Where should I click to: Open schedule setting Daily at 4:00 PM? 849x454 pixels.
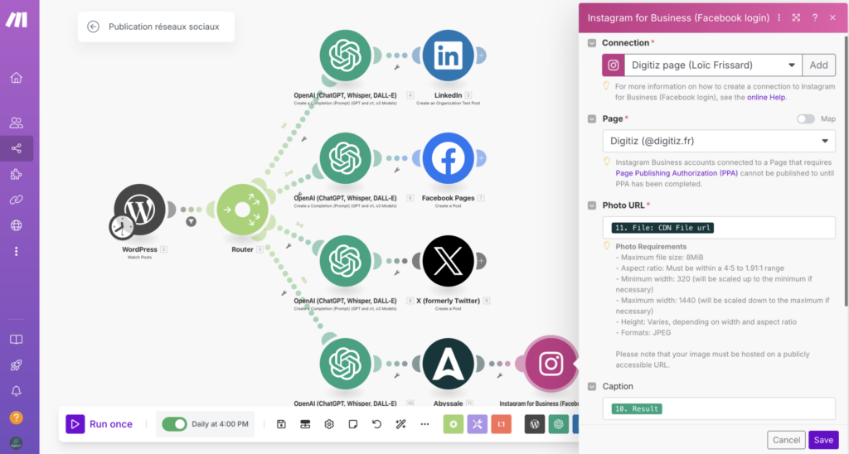220,424
